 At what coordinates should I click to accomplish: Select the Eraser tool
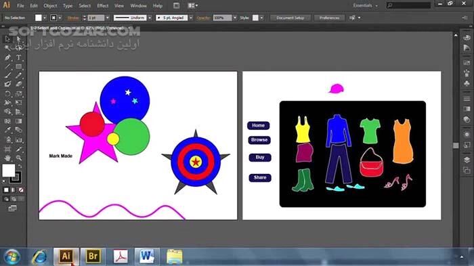(x=19, y=85)
